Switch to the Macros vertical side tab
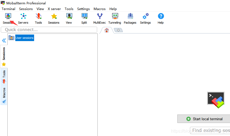Image resolution: width=230 pixels, height=136 pixels. click(x=4, y=95)
